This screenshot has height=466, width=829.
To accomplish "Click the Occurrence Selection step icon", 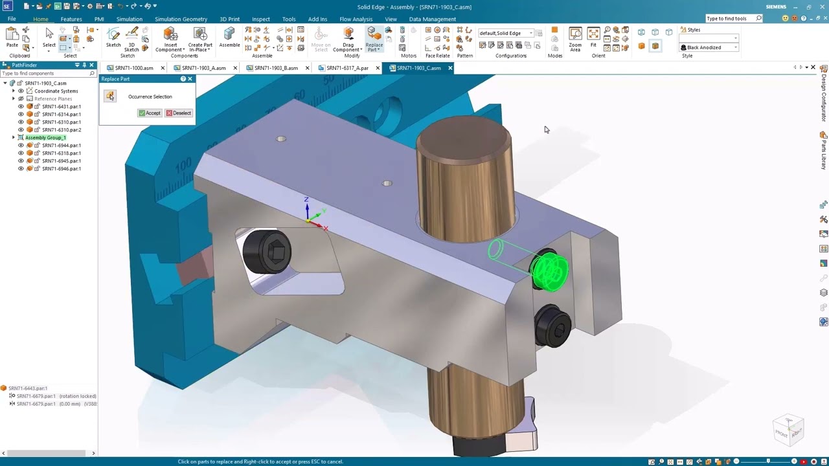I will pos(110,96).
